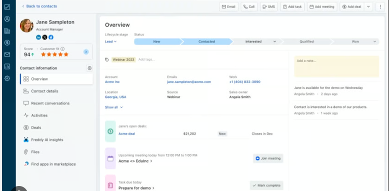Open the Contacts icon in left sidebar
Image resolution: width=389 pixels, height=191 pixels.
(x=7, y=19)
